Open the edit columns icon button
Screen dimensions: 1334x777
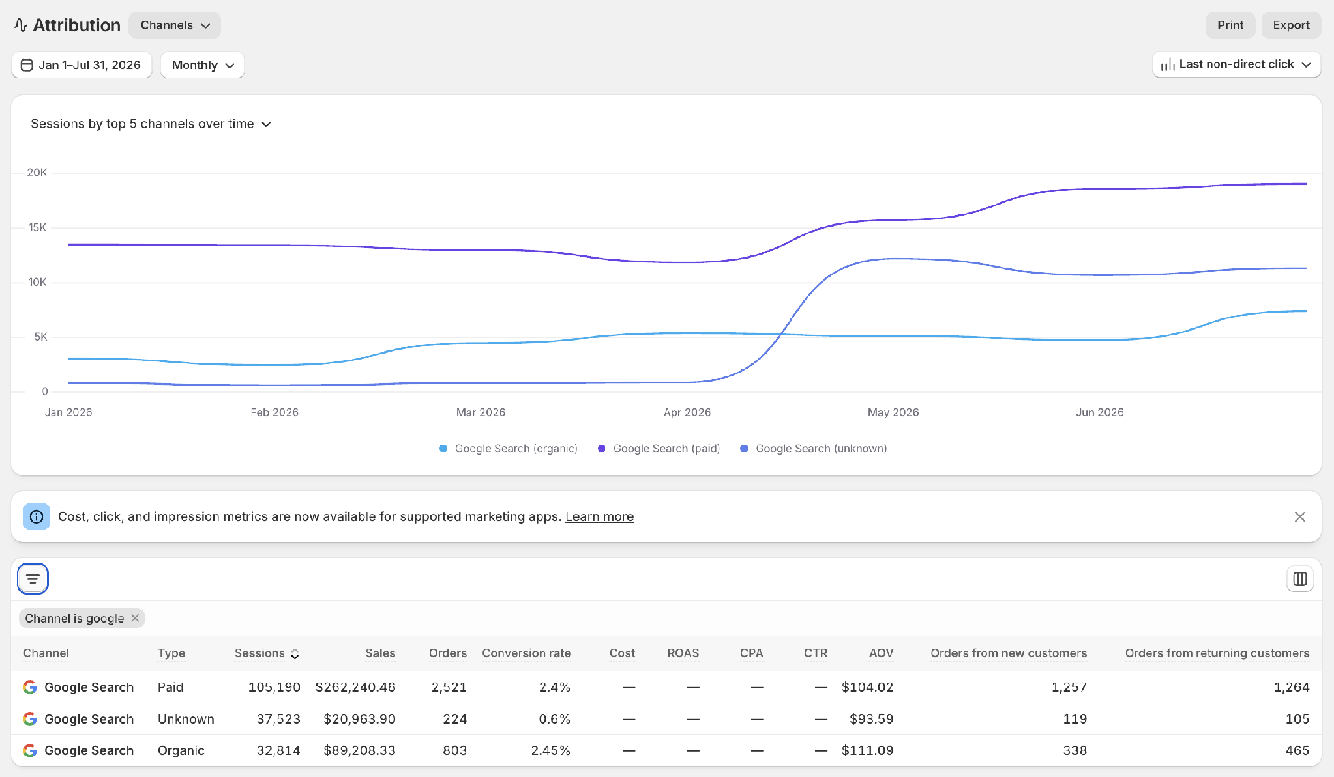coord(1299,579)
